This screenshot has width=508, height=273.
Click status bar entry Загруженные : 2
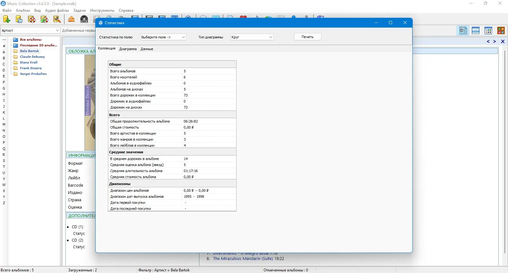point(83,270)
